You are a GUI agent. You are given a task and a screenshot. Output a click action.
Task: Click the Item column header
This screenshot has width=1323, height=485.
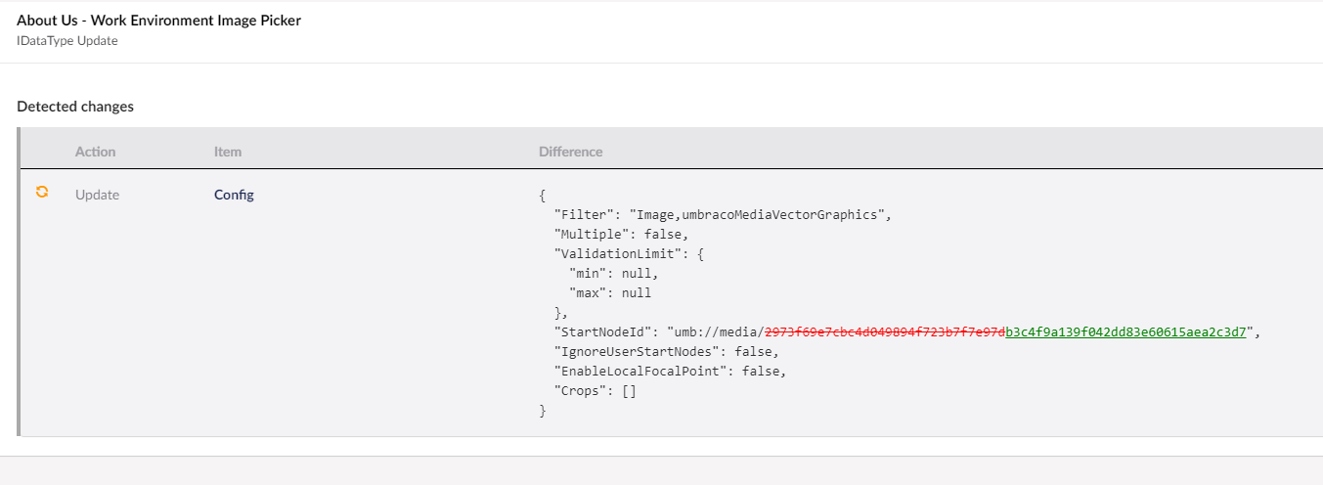(x=228, y=152)
